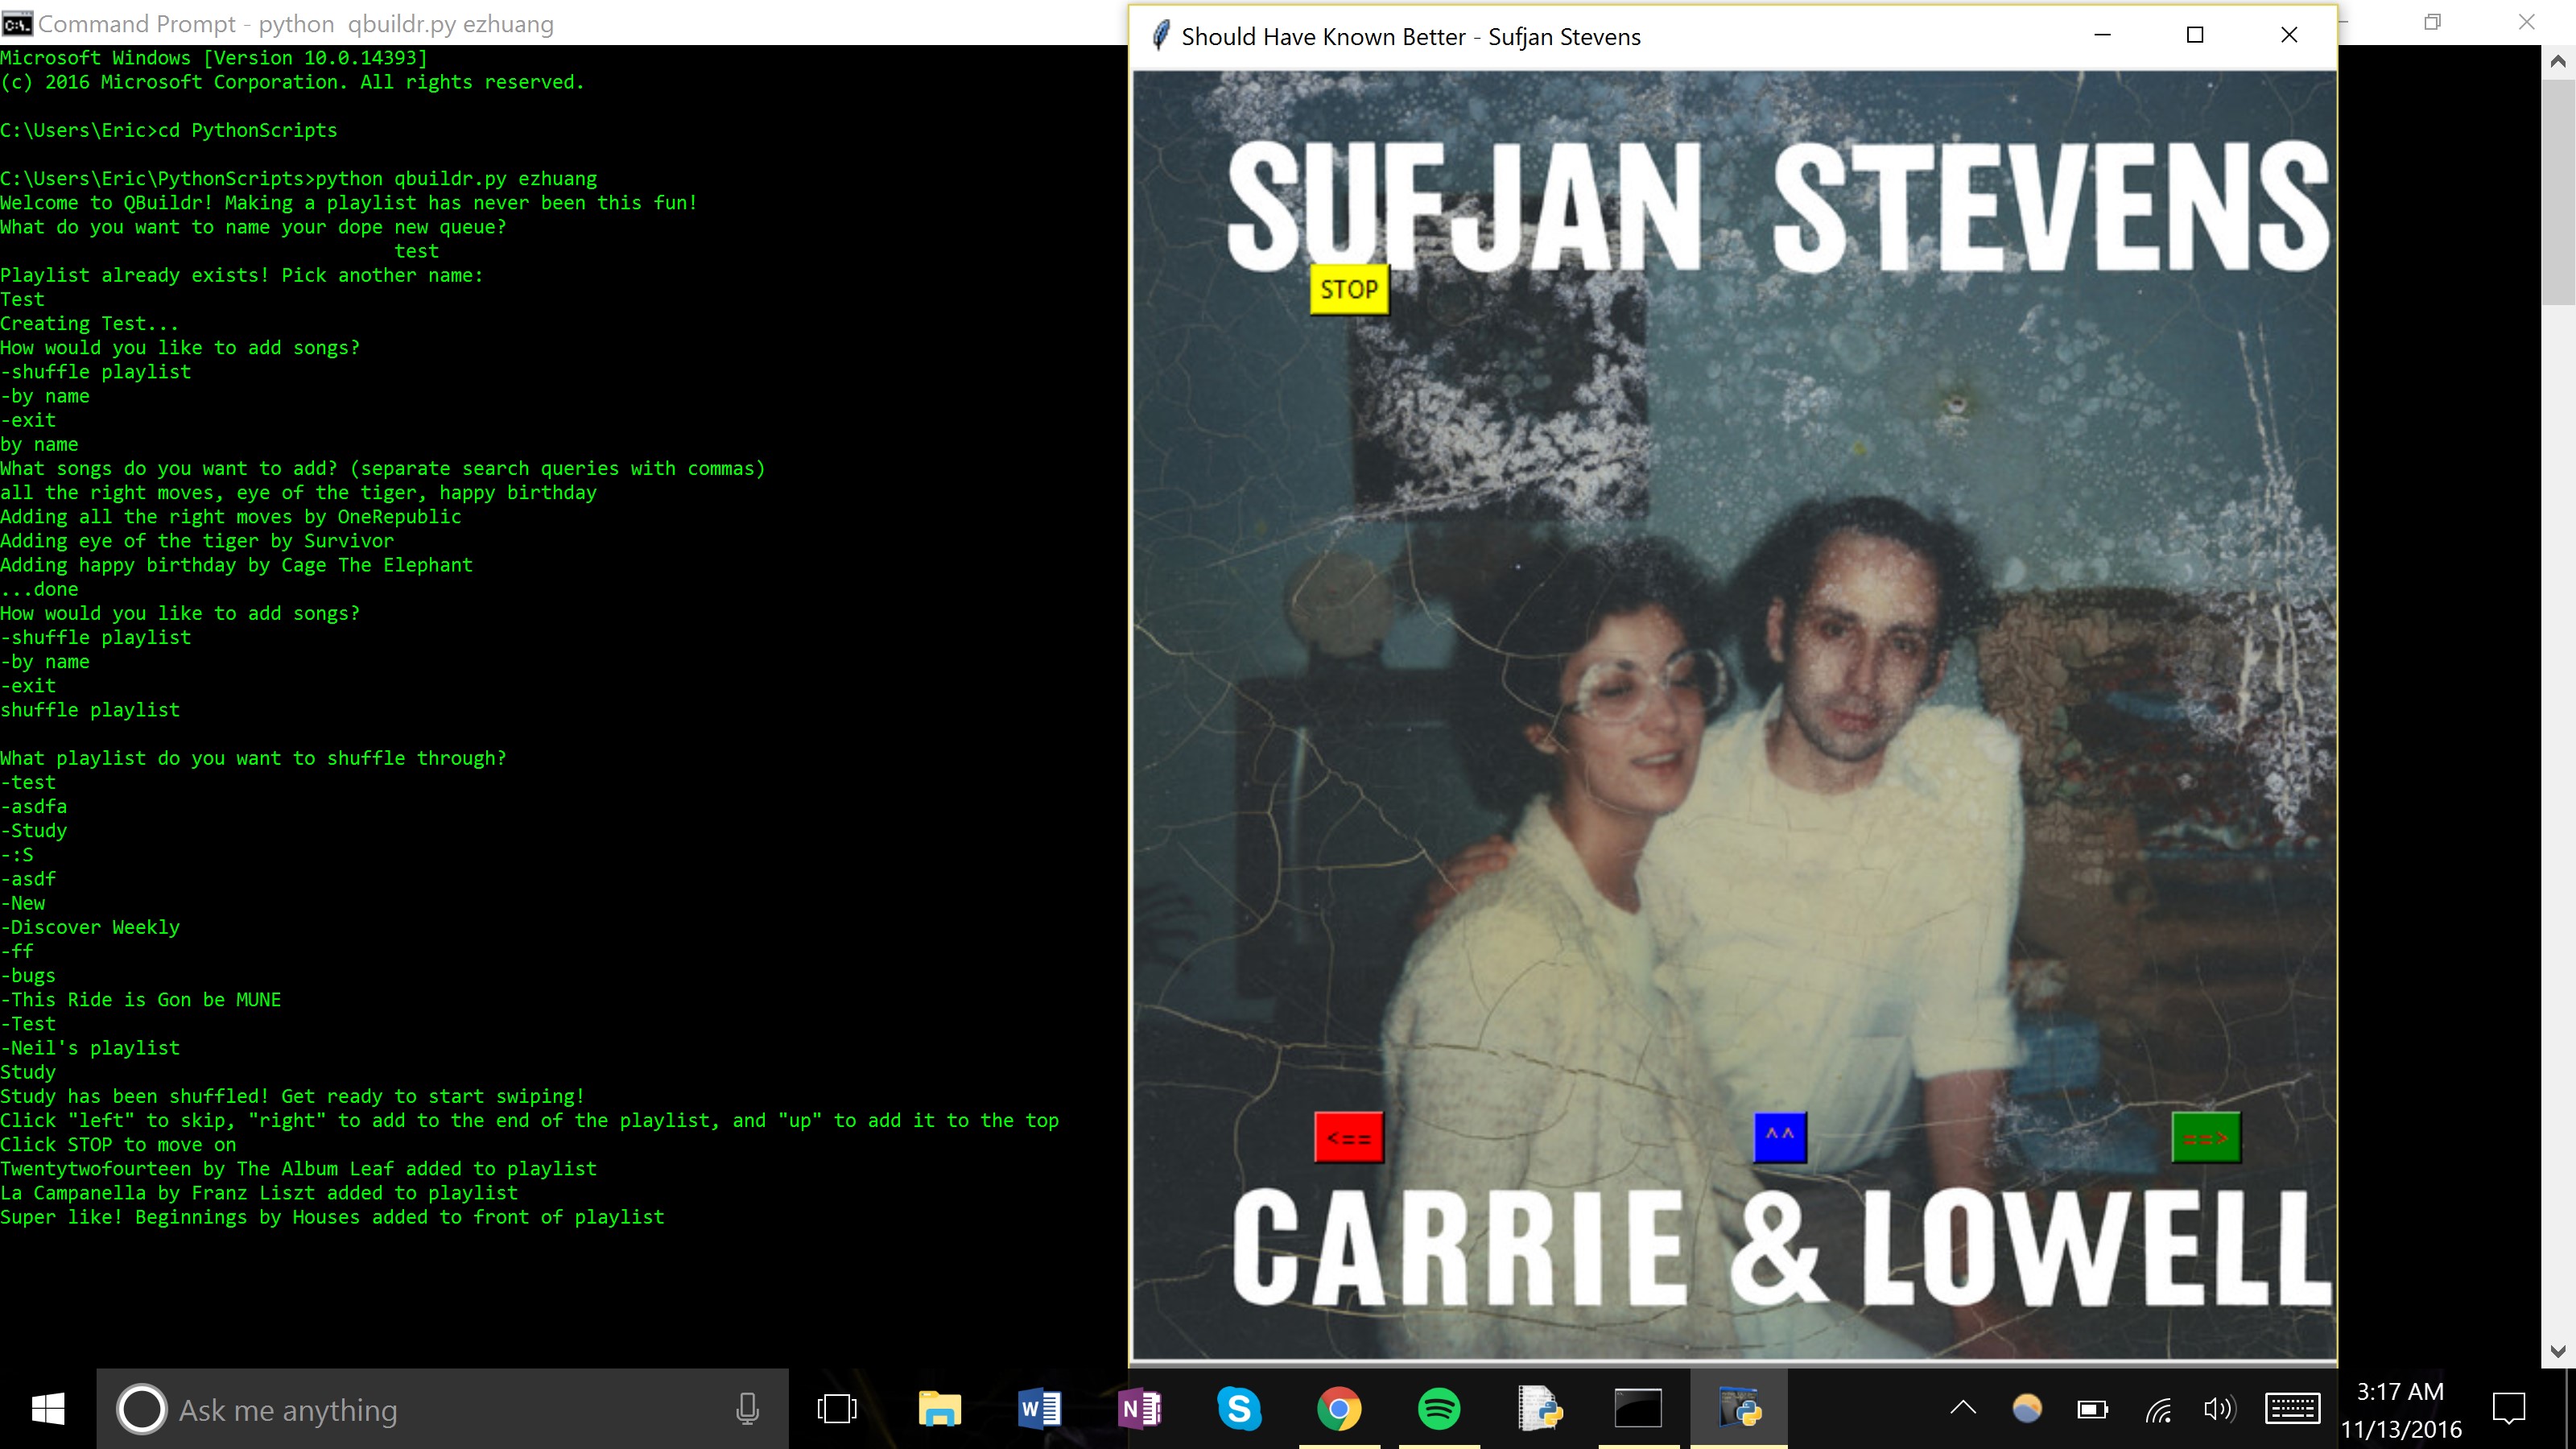Viewport: 2576px width, 1449px height.
Task: Click the Command Prompt scrollbar down arrow
Action: 2558,1351
